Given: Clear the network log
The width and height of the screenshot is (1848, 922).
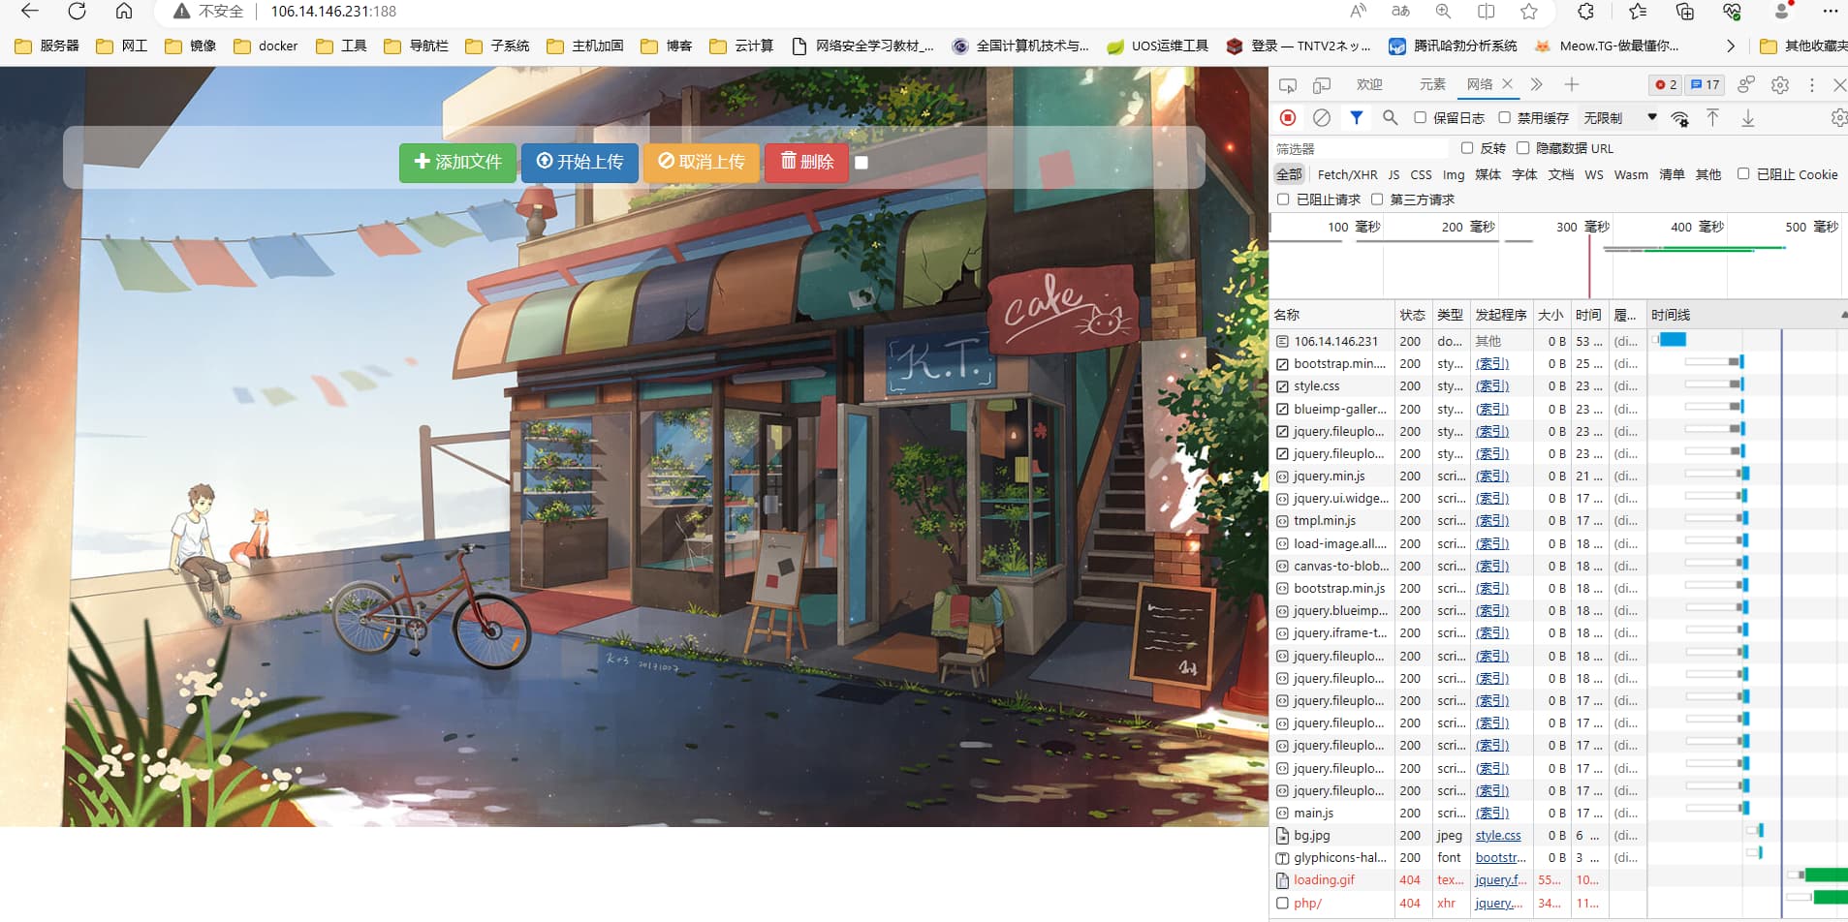Looking at the screenshot, I should pyautogui.click(x=1322, y=118).
